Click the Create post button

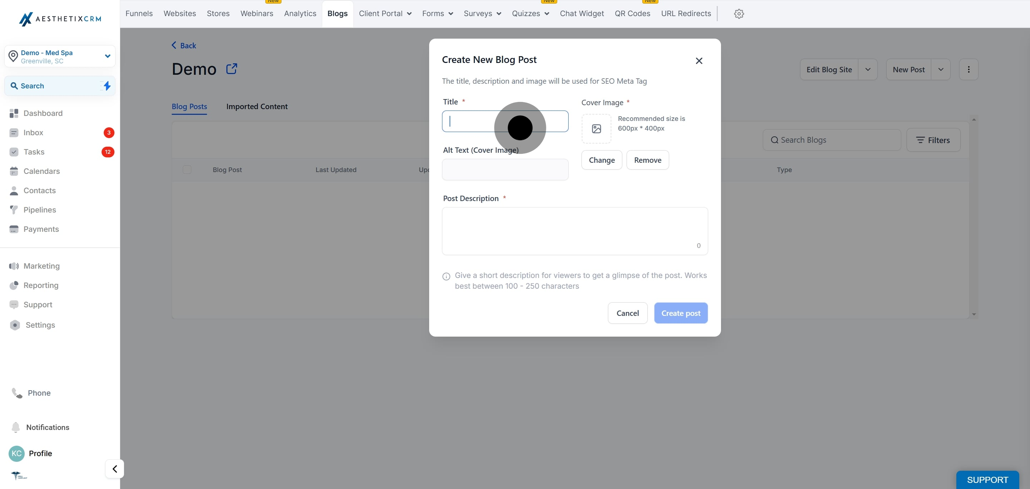680,313
